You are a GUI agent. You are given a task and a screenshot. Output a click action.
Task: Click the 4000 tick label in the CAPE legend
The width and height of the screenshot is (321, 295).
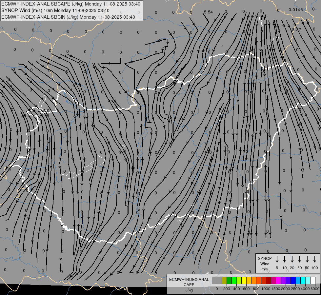click(305, 289)
